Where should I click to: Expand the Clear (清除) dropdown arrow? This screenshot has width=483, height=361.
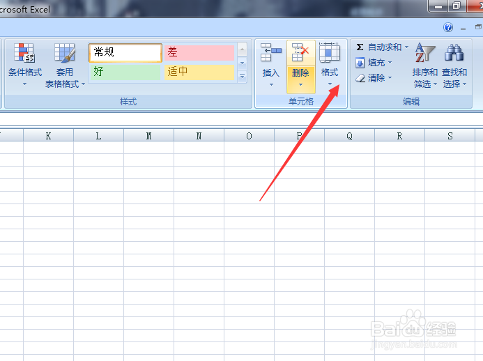click(x=390, y=77)
